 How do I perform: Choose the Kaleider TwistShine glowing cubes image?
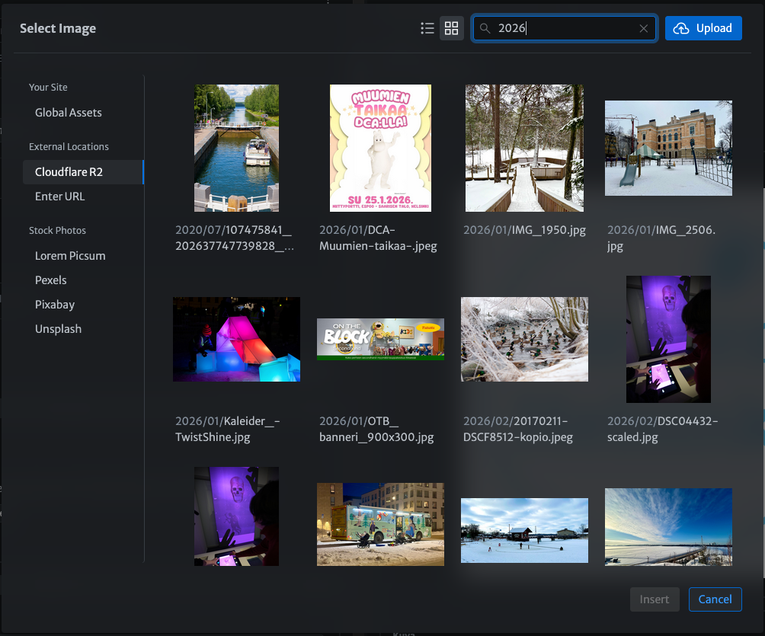coord(236,339)
